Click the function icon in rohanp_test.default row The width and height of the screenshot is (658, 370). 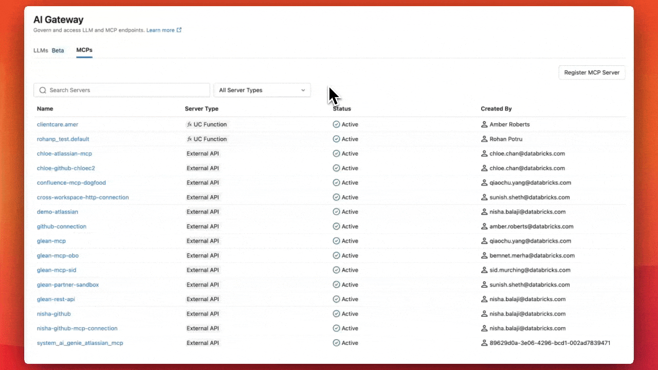tap(189, 139)
